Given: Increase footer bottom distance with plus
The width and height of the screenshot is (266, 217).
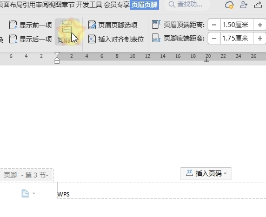Looking at the screenshot, I should [260, 38].
